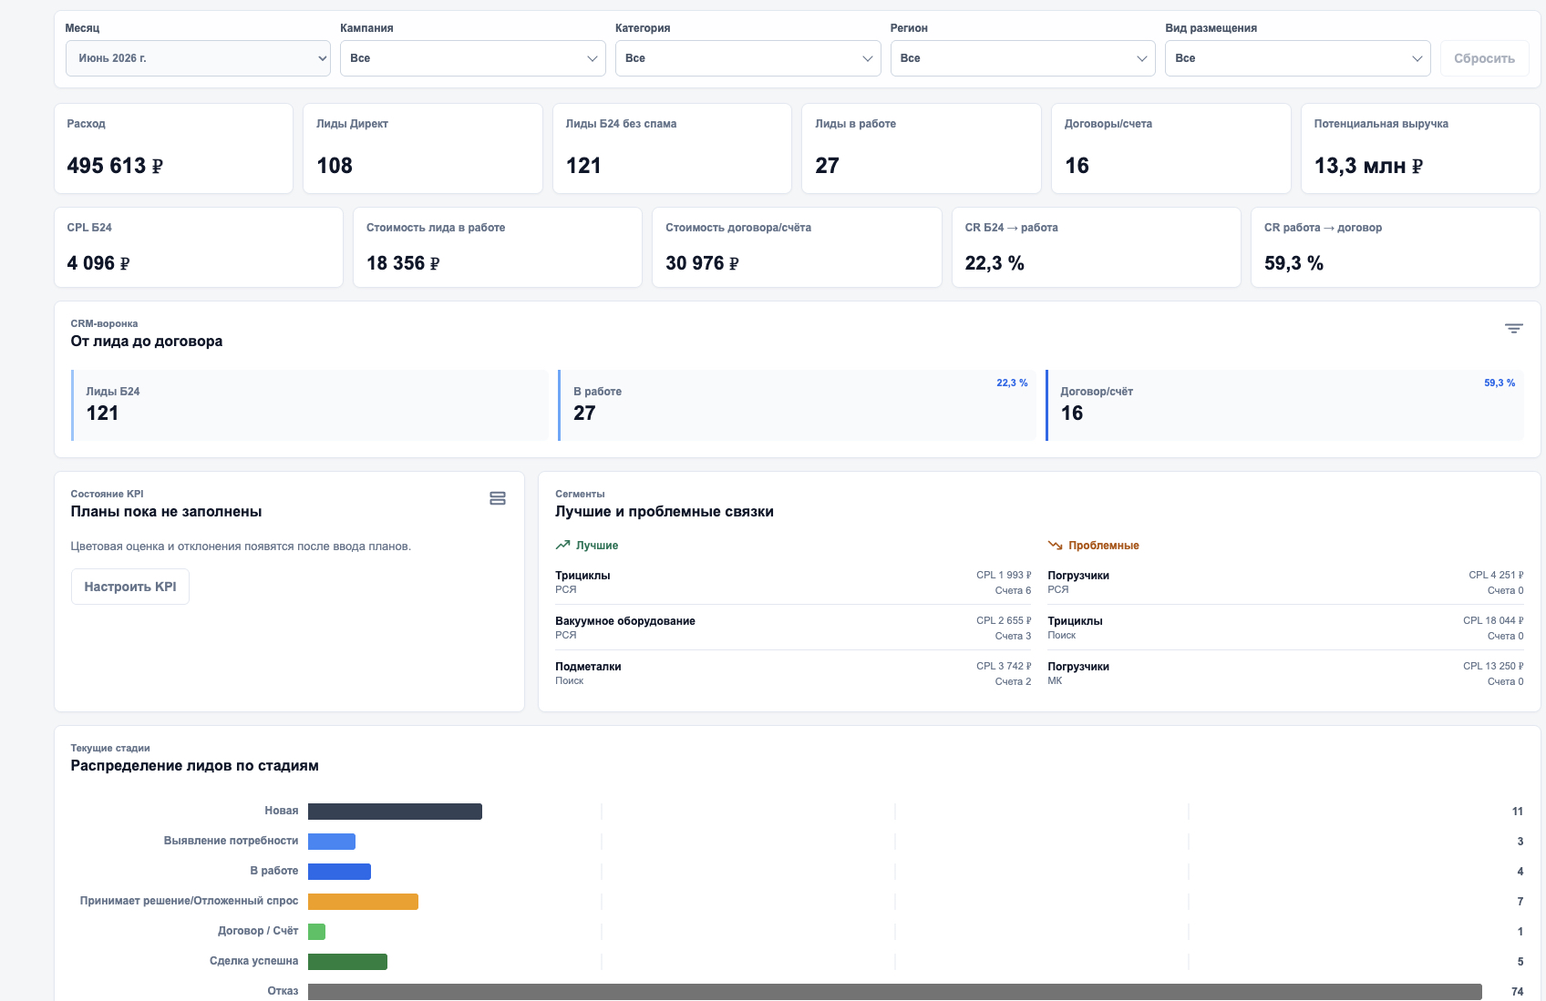Image resolution: width=1546 pixels, height=1001 pixels.
Task: Click the 22,3 % conversion label in funnel
Action: pyautogui.click(x=1012, y=383)
